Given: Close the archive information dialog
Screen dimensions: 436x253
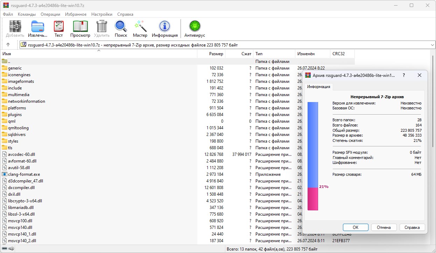Looking at the screenshot, I should pos(420,75).
